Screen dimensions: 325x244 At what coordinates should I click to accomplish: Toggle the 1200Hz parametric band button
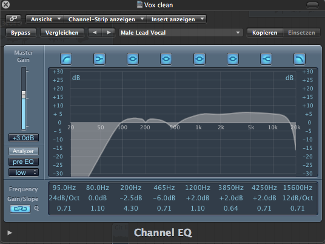199,59
